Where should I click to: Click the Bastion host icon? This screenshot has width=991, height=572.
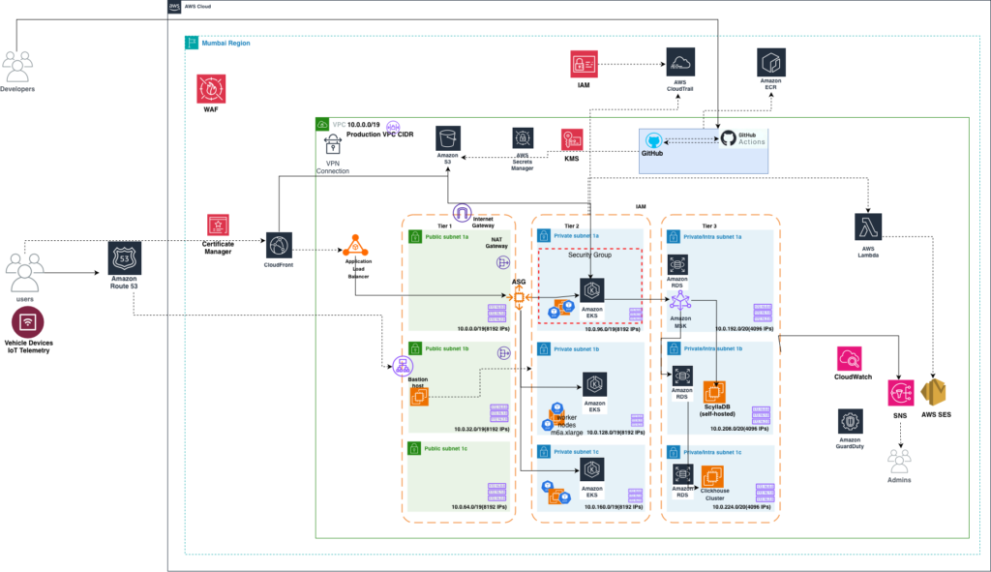coord(419,397)
